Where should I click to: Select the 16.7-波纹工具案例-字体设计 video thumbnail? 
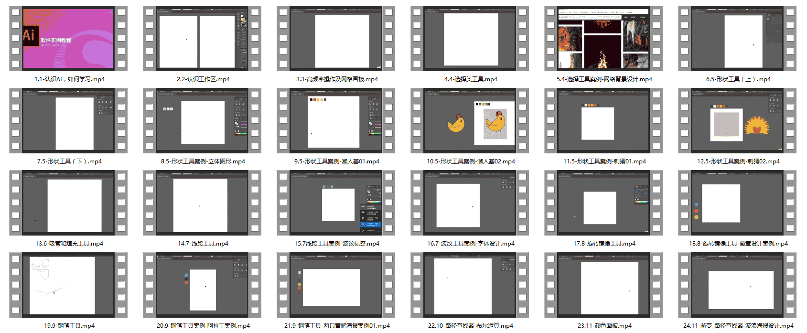470,203
